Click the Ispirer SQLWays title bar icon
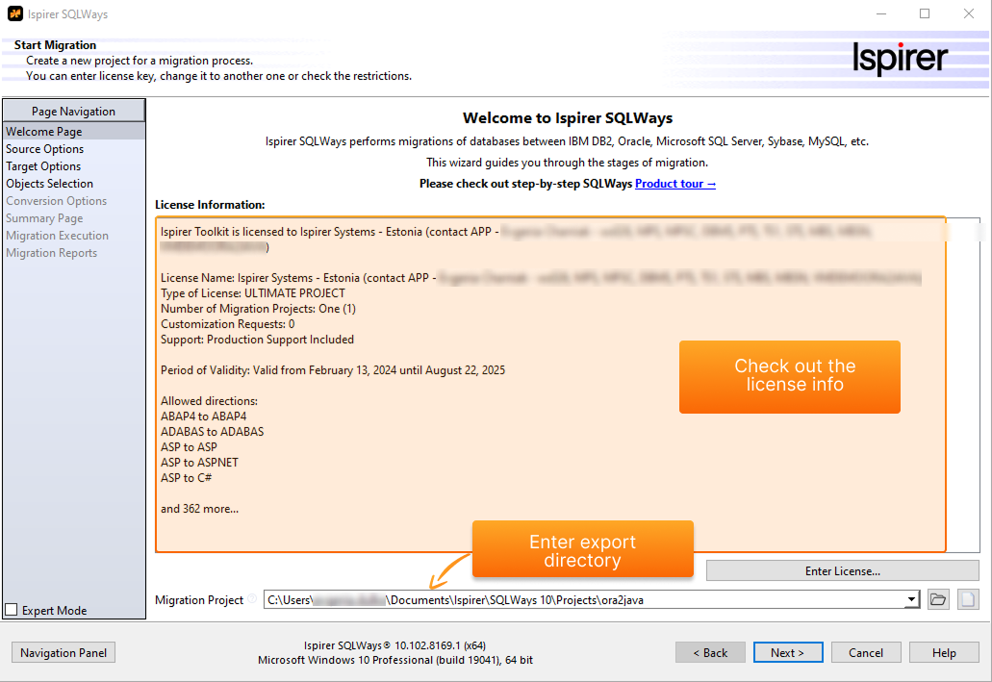Viewport: 992px width, 682px height. point(13,13)
